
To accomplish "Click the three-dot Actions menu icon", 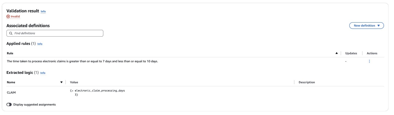I will (369, 61).
